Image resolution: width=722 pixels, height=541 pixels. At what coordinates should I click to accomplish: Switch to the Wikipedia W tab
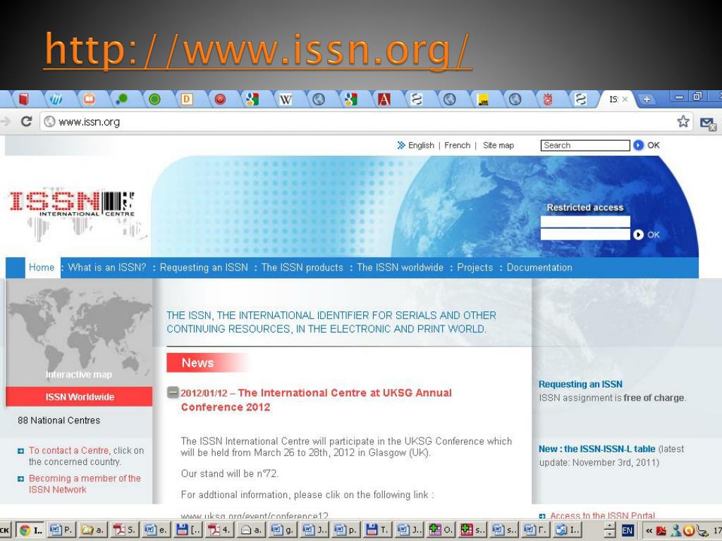[x=286, y=99]
